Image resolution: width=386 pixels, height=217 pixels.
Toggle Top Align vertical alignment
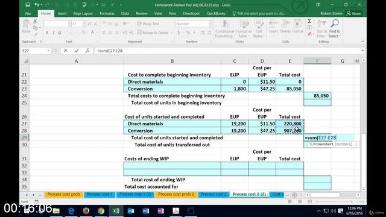click(x=104, y=24)
